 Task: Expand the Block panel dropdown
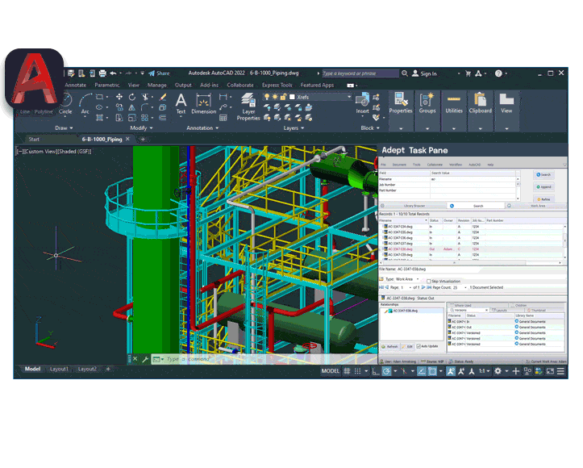coord(370,128)
